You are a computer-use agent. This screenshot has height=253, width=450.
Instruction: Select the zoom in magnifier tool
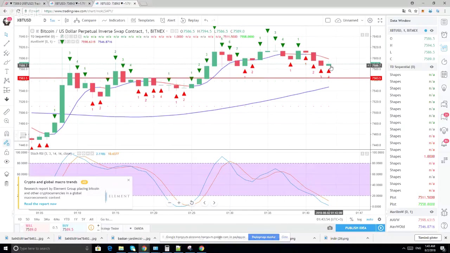(6, 121)
